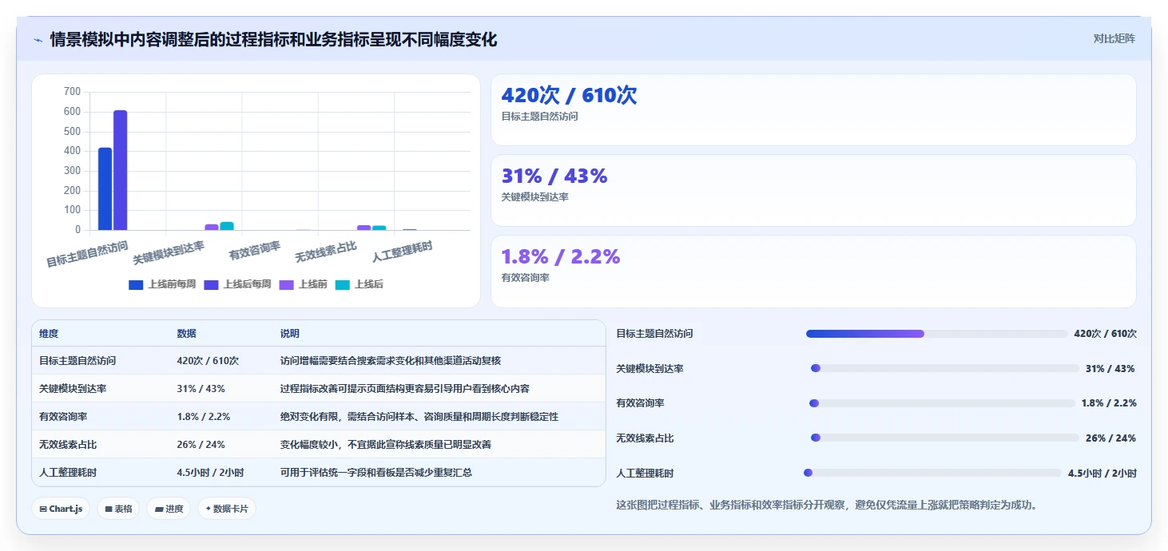The height and width of the screenshot is (551, 1168).
Task: Toggle the 上线后 legend swatch
Action: [x=343, y=284]
